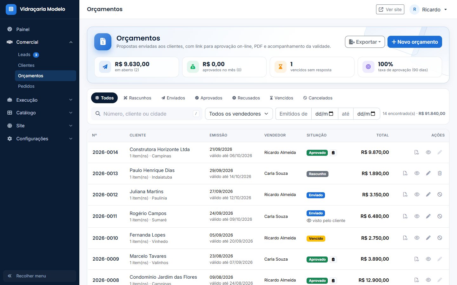Viewport: 457px width, 285px height.
Task: Click the Vidraçaria Modelo logo icon
Action: [11, 9]
